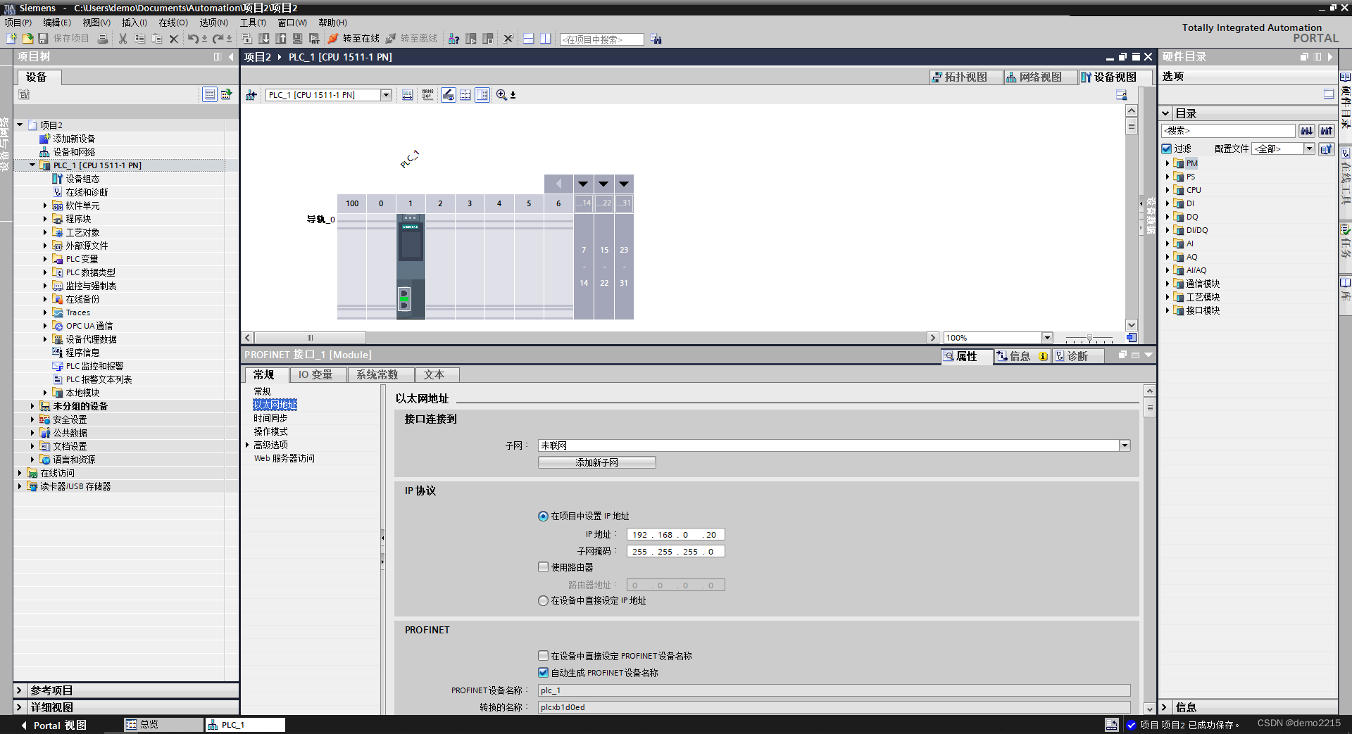Click the Go online button (转至在线)

[x=353, y=39]
